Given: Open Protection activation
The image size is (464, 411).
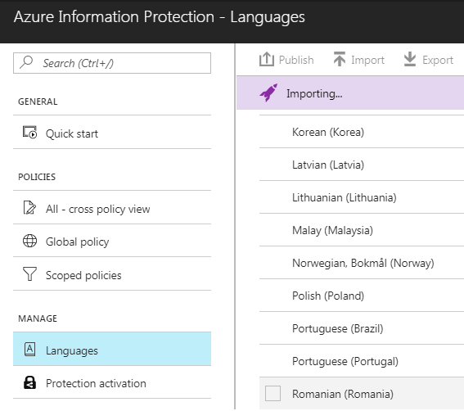Looking at the screenshot, I should [x=112, y=382].
